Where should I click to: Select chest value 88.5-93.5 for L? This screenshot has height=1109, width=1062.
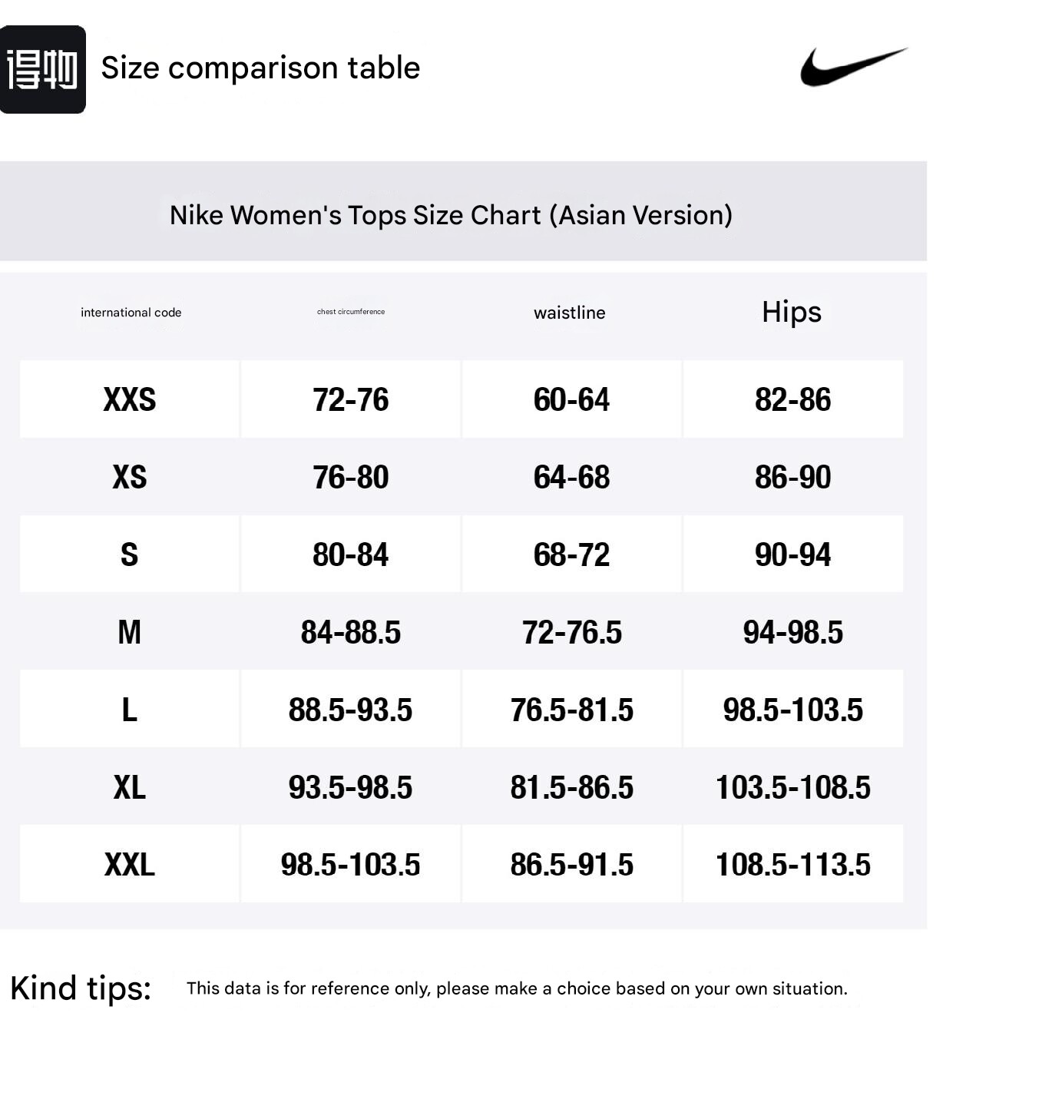(x=350, y=710)
